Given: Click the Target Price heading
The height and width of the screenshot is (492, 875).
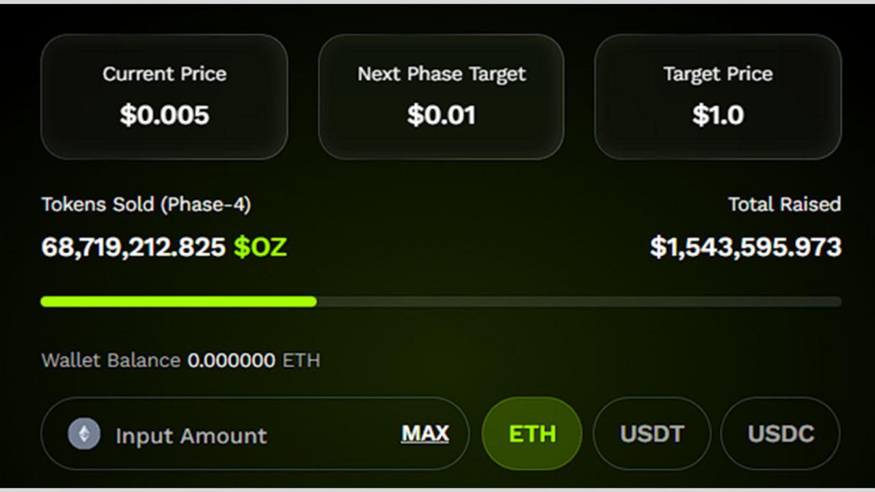Looking at the screenshot, I should [718, 74].
